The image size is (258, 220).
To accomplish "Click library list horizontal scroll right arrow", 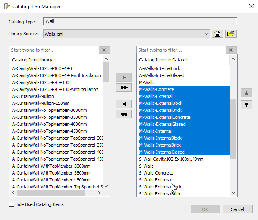I will coord(99,193).
